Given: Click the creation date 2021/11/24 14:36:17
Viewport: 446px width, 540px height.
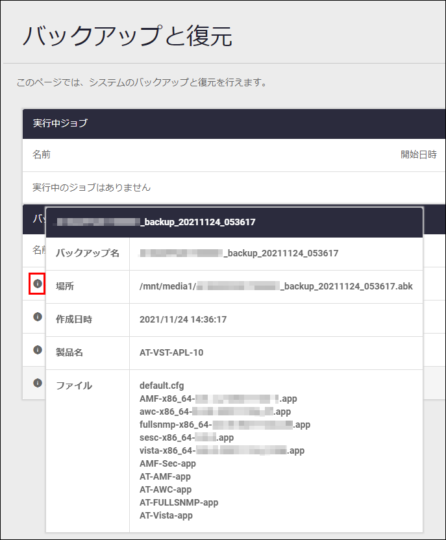Looking at the screenshot, I should coord(183,319).
